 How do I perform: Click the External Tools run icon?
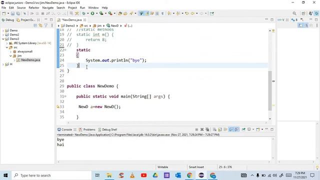pyautogui.click(x=110, y=13)
